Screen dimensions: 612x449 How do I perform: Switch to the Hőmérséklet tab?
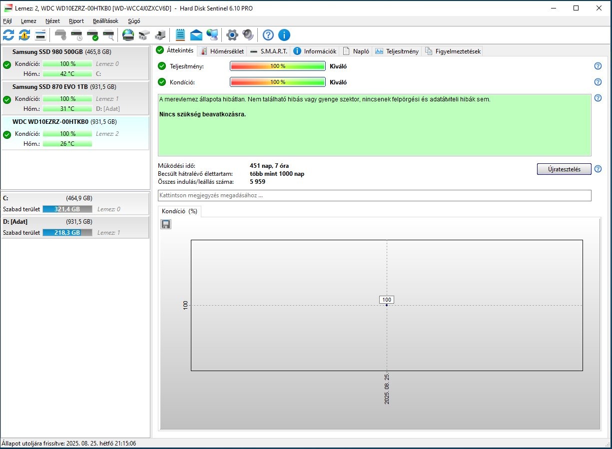click(x=222, y=51)
